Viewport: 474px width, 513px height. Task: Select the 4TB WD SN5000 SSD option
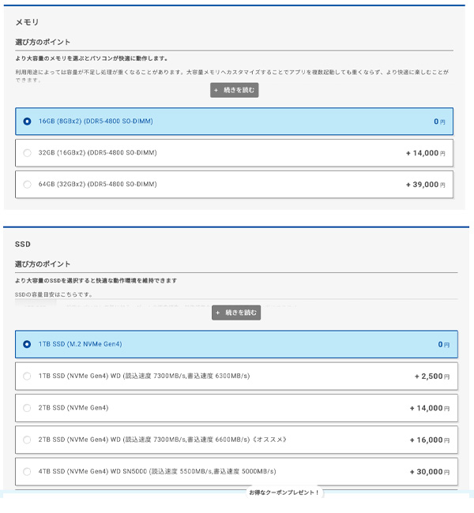tap(28, 471)
